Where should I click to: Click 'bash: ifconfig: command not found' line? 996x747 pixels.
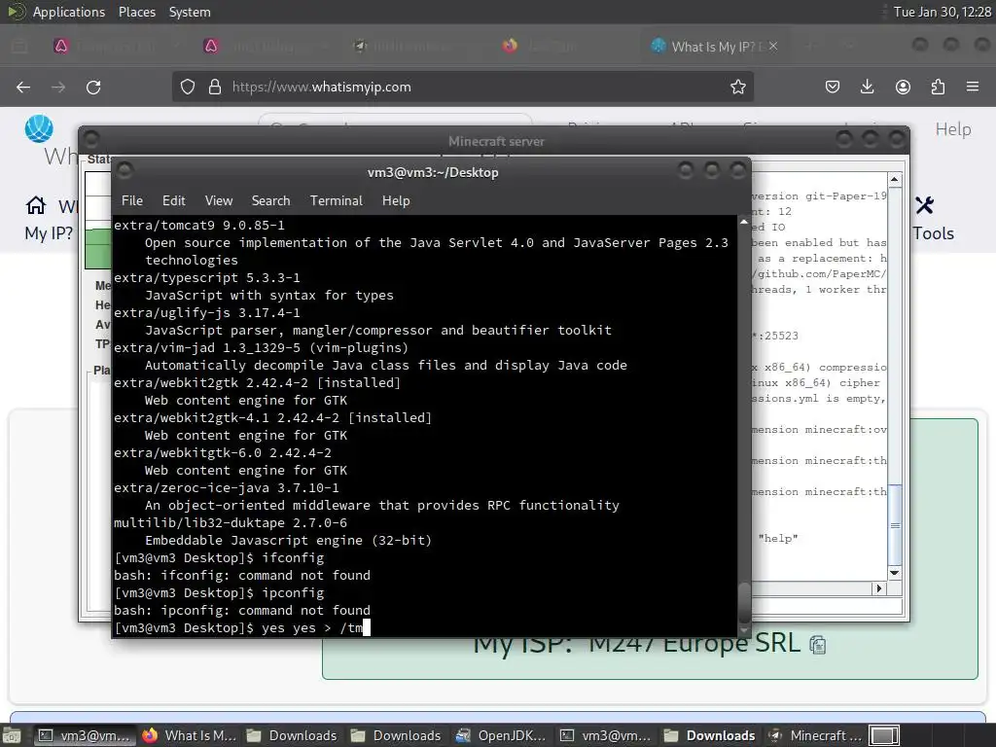tap(242, 575)
